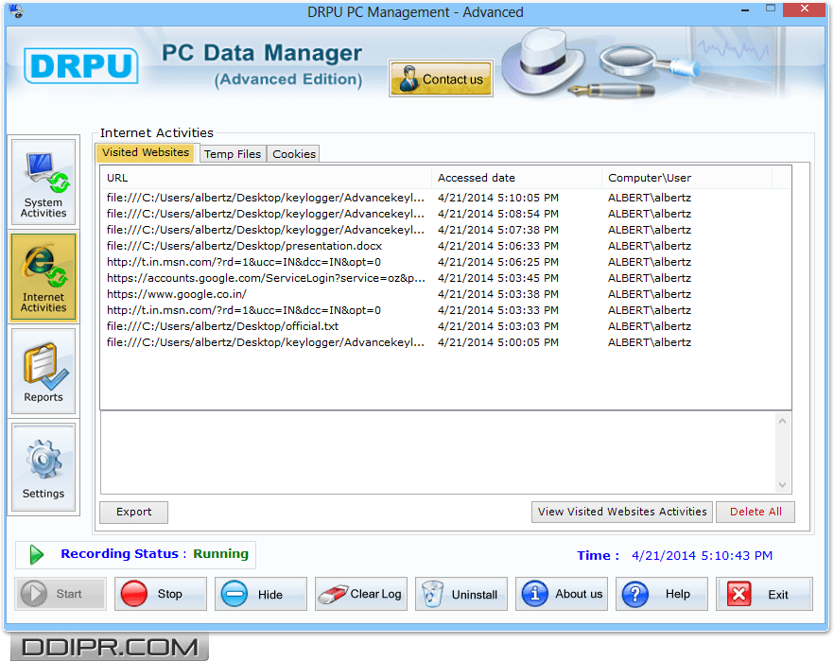Click the Running status text
The height and width of the screenshot is (661, 834).
pyautogui.click(x=220, y=554)
